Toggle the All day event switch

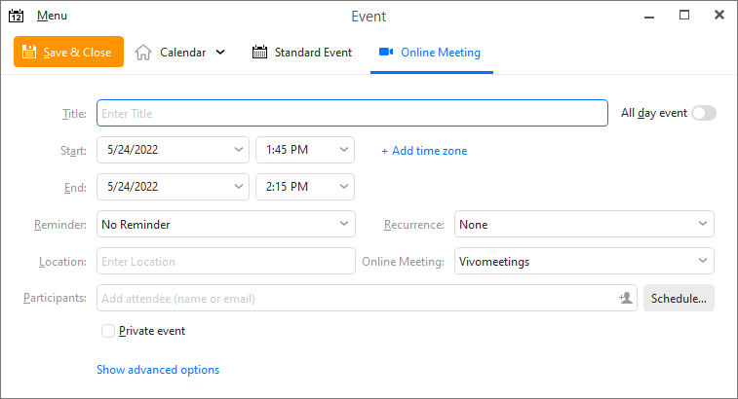[x=704, y=113]
